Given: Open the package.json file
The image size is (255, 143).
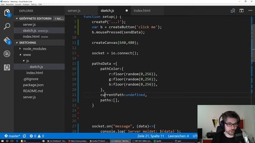Looking at the screenshot, I should tap(39, 85).
